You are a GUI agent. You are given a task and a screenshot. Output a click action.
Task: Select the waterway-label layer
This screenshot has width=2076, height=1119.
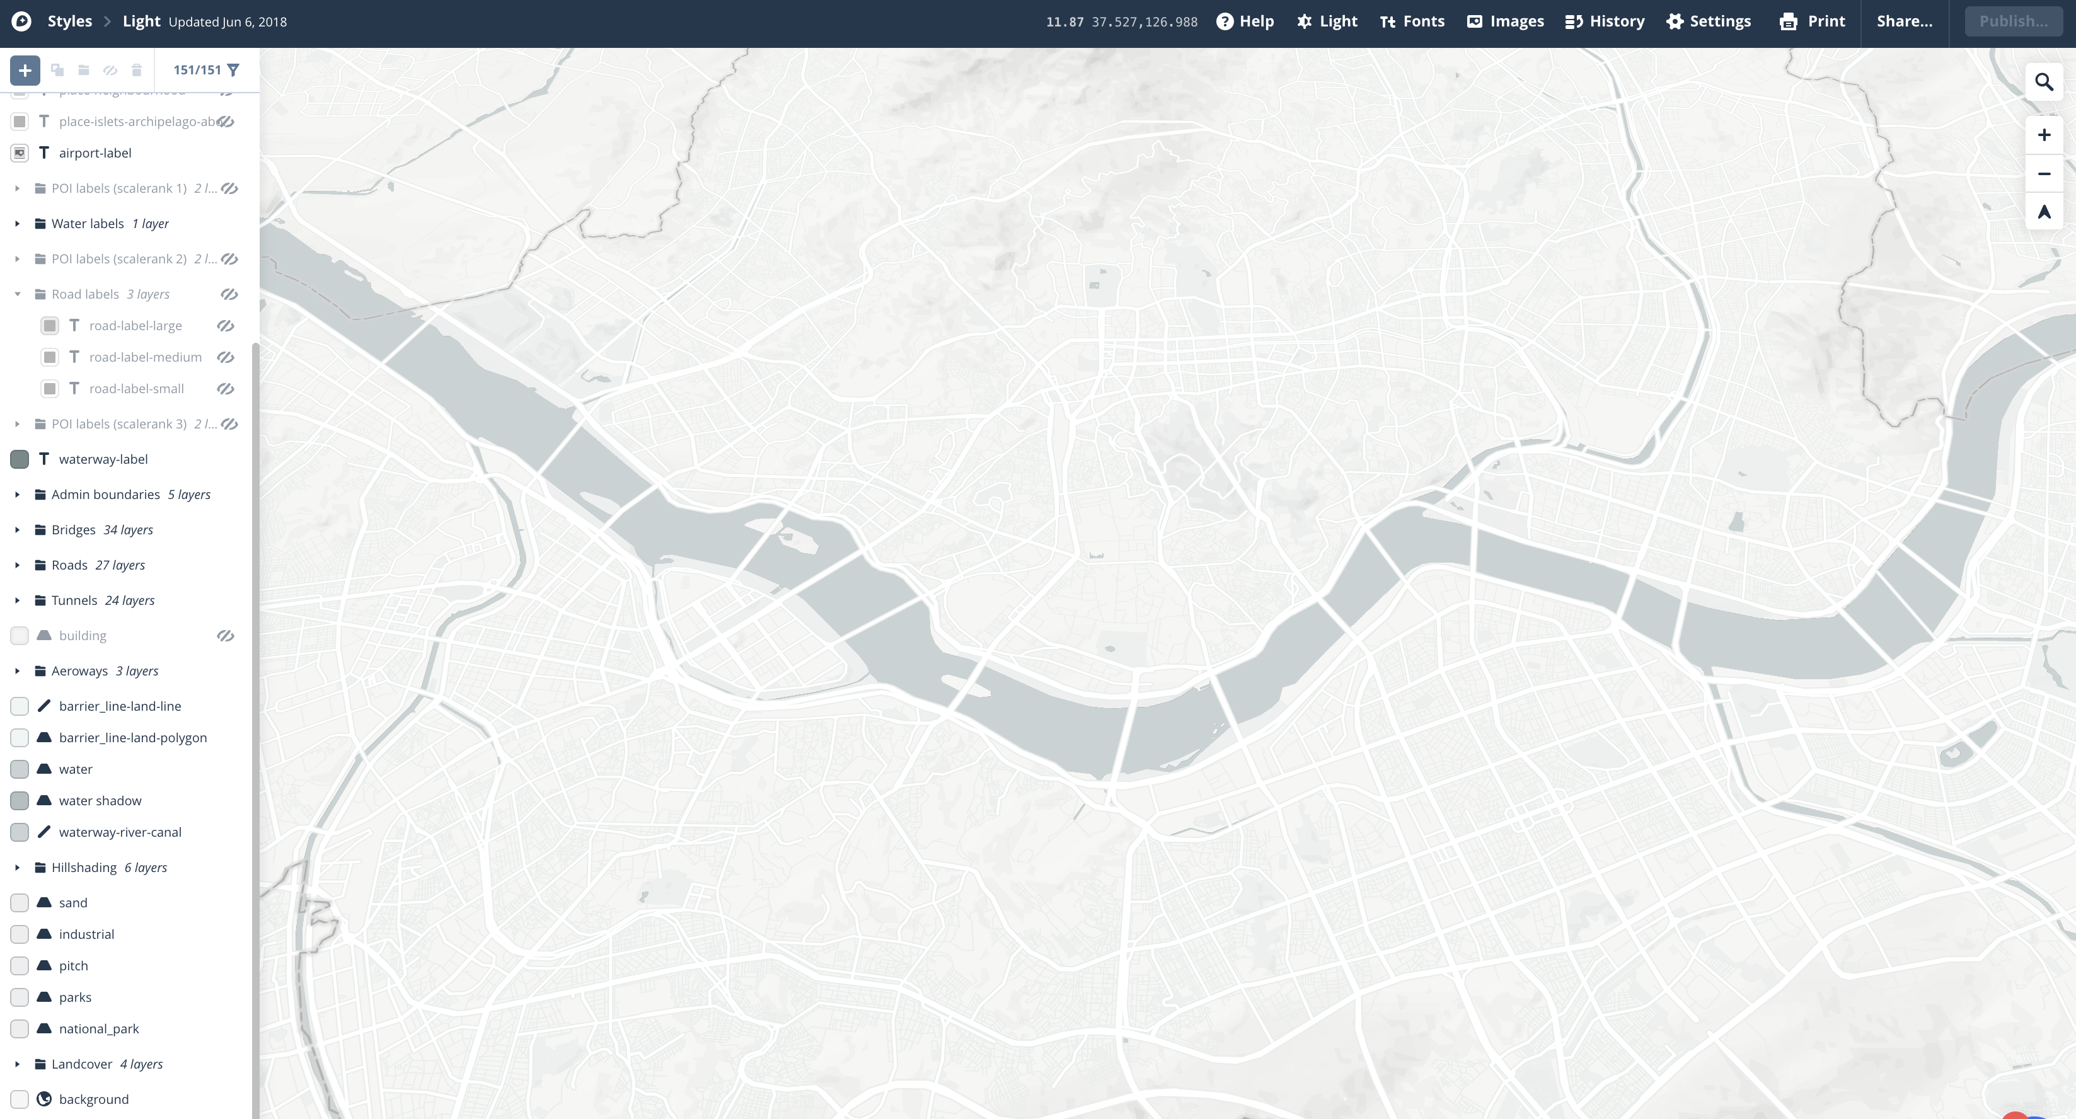click(103, 460)
